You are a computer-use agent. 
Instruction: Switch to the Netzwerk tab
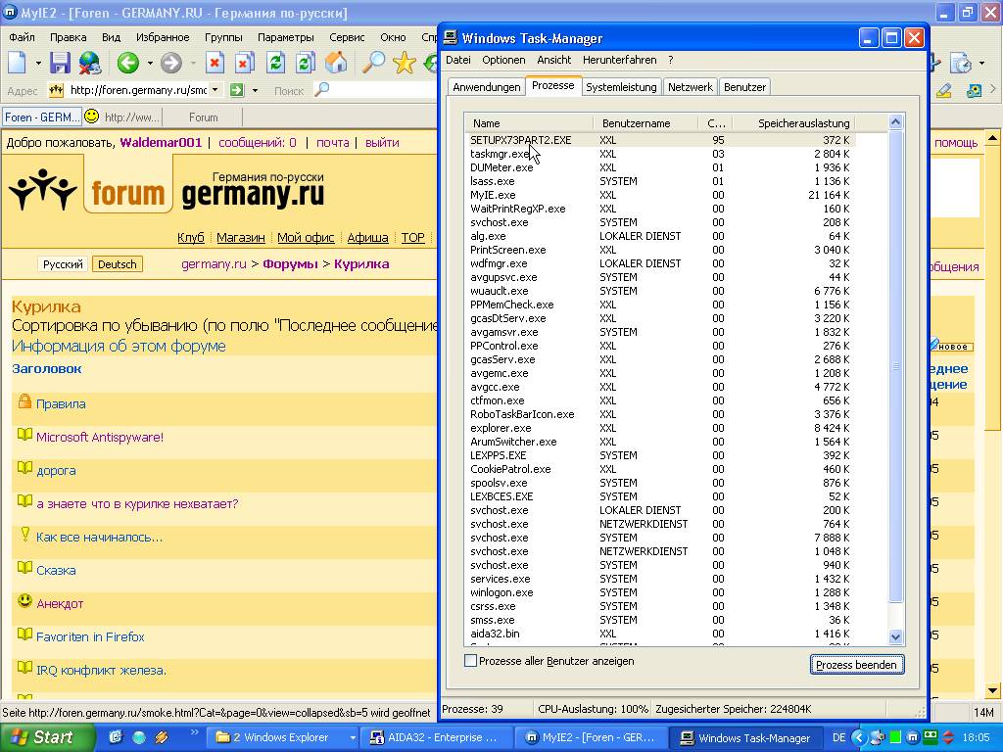tap(691, 87)
